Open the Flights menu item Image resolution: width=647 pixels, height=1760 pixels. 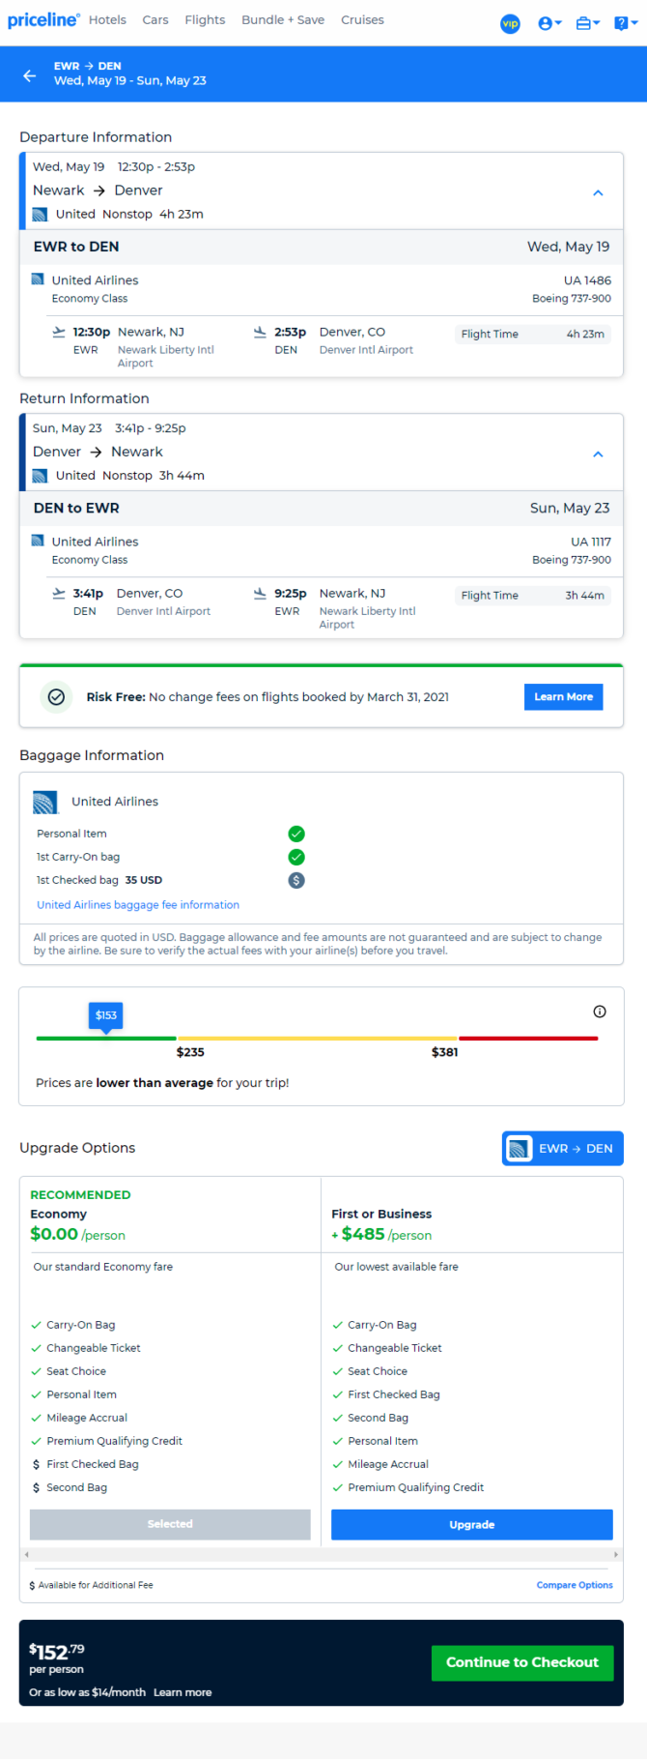[205, 20]
